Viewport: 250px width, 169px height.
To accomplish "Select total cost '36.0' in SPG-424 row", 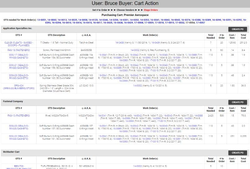I will pos(243,86).
